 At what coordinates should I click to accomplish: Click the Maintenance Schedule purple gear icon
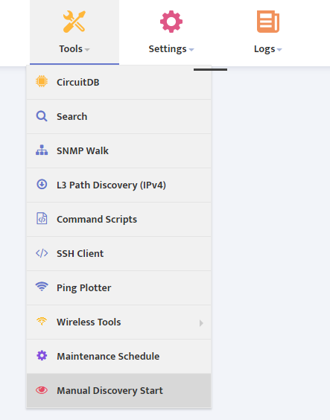click(x=42, y=355)
